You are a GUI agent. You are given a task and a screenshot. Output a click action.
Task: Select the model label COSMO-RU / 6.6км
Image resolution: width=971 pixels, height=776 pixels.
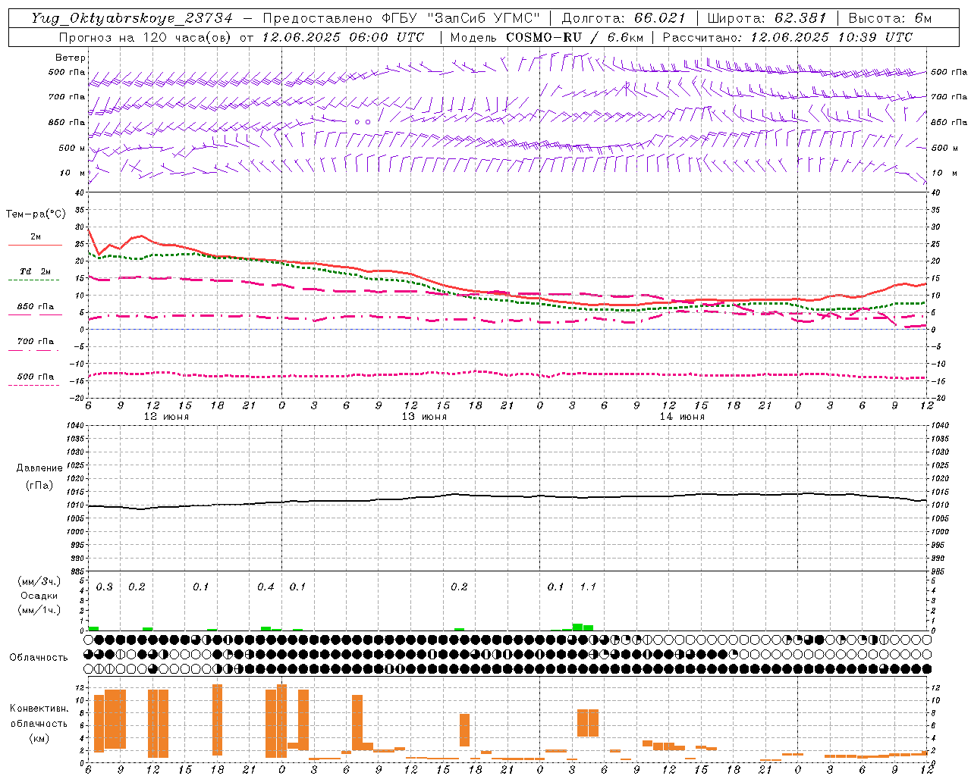tap(575, 37)
